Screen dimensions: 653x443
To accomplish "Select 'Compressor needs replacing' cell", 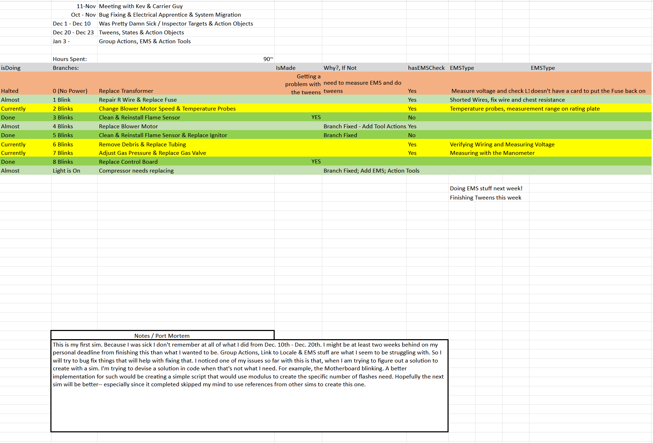I will (186, 170).
